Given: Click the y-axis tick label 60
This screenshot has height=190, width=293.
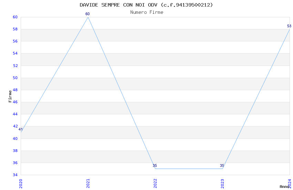Looking at the screenshot, I should tap(15, 17).
